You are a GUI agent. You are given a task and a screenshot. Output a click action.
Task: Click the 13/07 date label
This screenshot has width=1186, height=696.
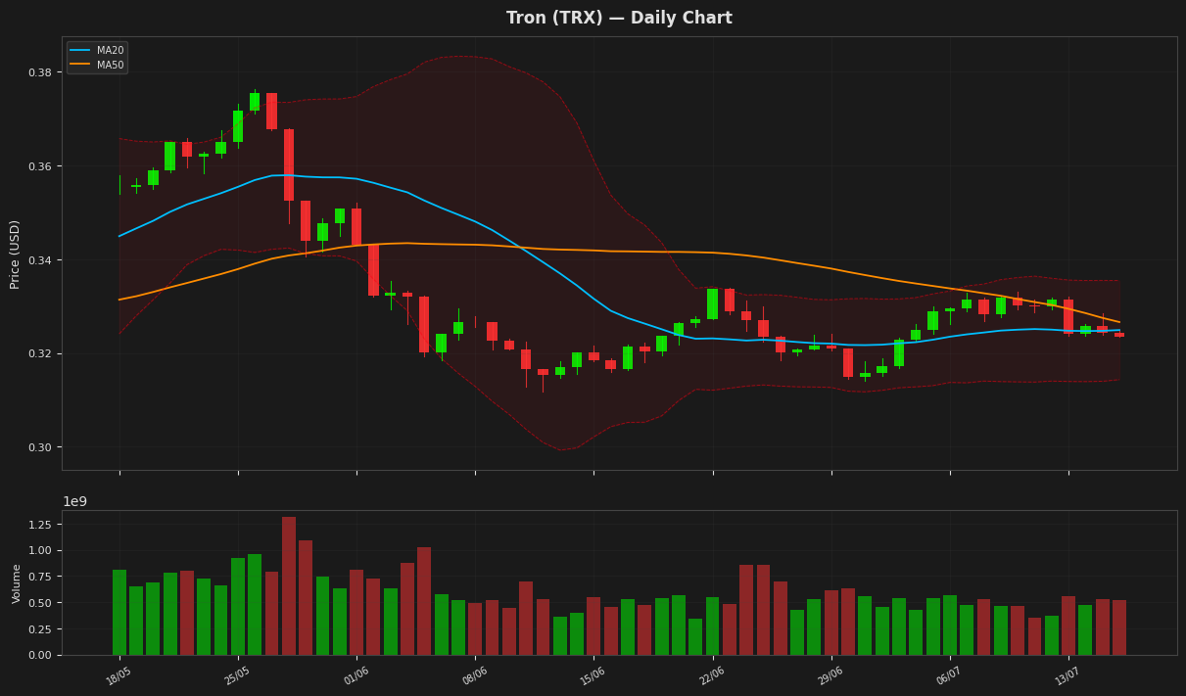pyautogui.click(x=1067, y=675)
